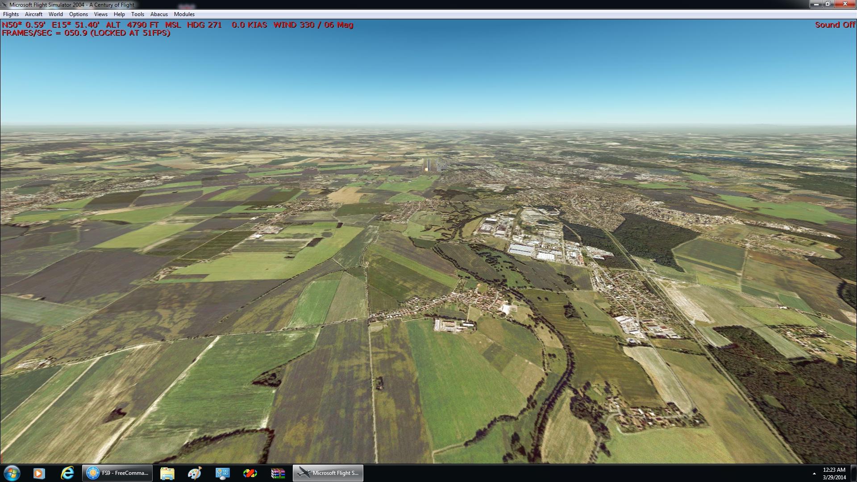Switch to the FS9 - FreeCommander taskbar window
The width and height of the screenshot is (857, 482).
coord(117,473)
